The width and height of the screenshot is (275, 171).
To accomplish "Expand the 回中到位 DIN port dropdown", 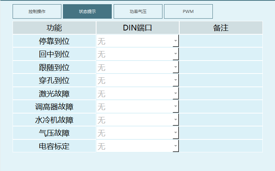I will tap(175, 54).
